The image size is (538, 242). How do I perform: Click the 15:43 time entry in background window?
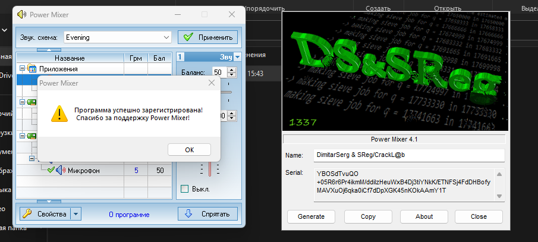click(x=255, y=74)
